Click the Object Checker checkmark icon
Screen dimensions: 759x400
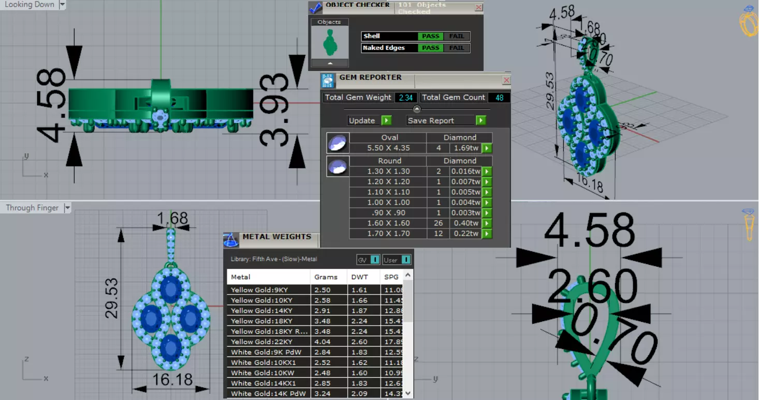pyautogui.click(x=315, y=7)
